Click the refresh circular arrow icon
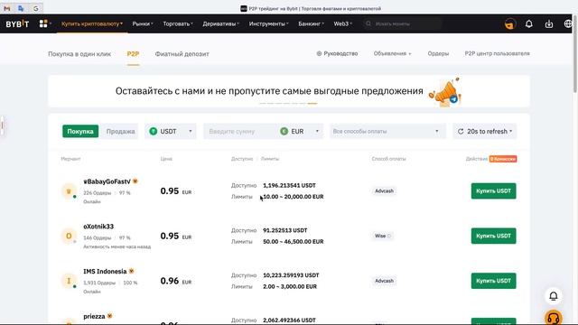Screen dimensions: 578x325 [461, 131]
